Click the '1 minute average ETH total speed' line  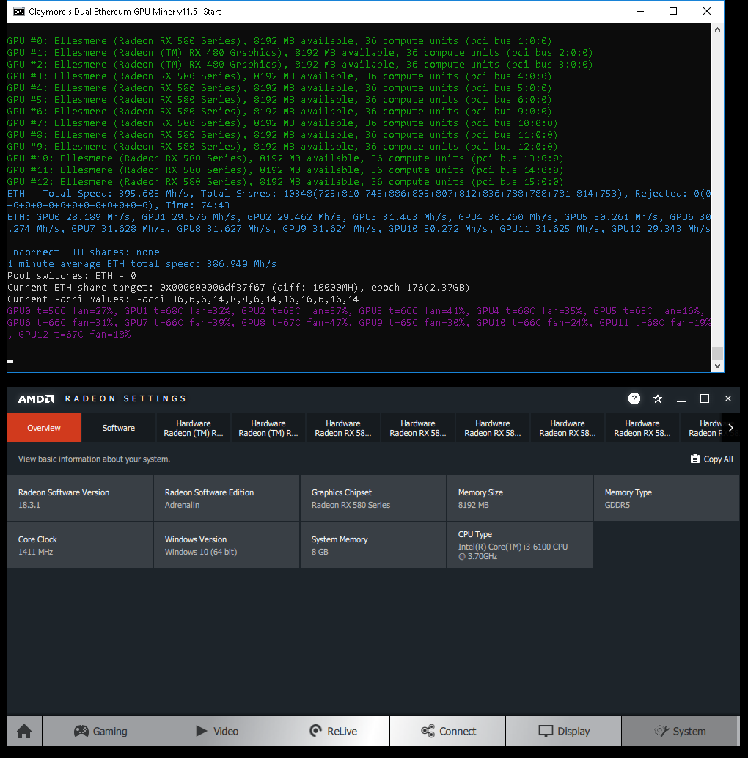coord(142,264)
